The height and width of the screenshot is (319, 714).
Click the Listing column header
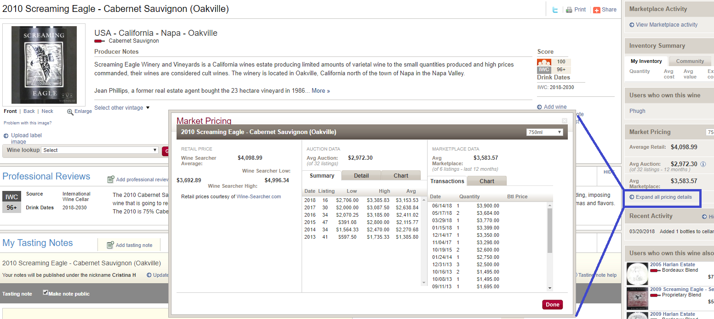326,191
